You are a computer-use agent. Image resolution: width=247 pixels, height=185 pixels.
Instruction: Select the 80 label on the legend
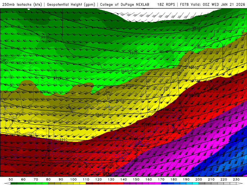[48, 179]
